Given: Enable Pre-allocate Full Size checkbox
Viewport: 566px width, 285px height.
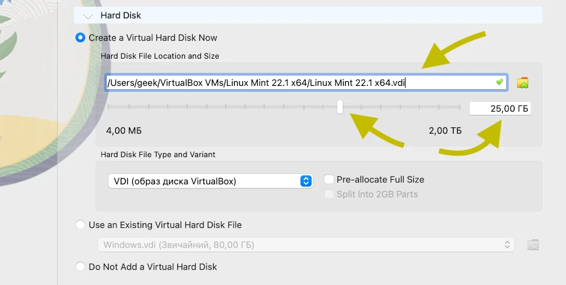Looking at the screenshot, I should [x=329, y=179].
